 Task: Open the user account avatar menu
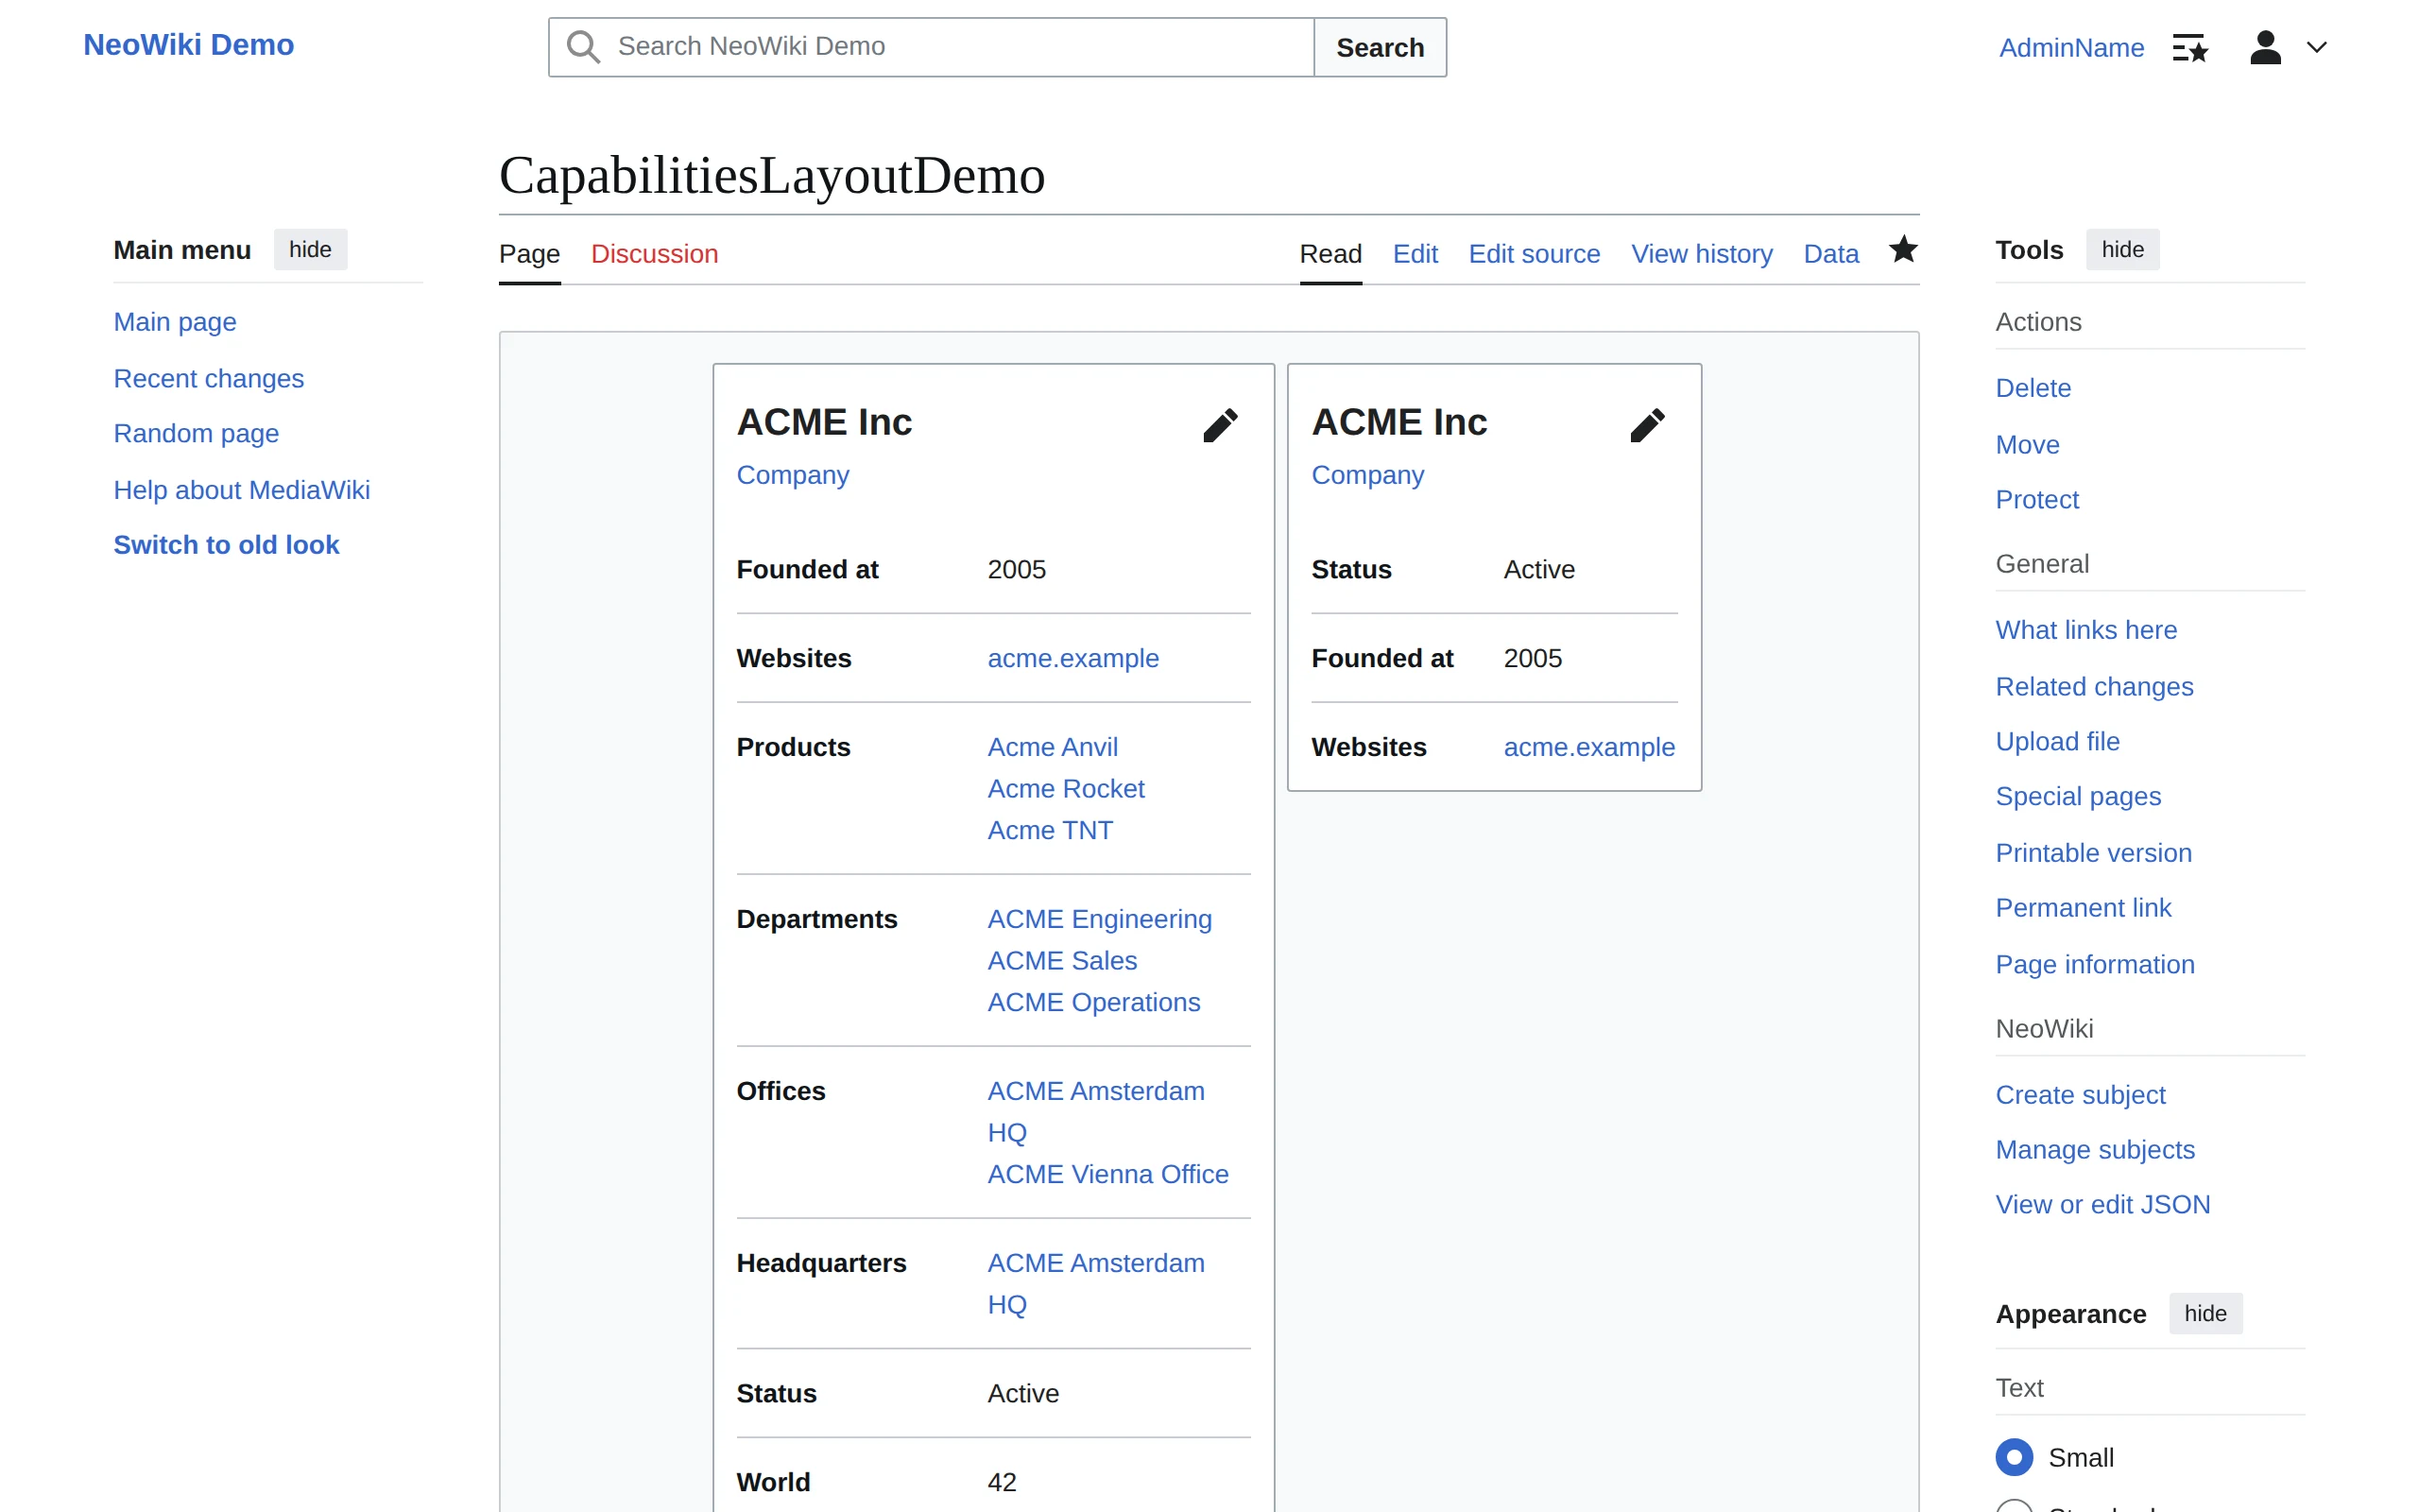click(2265, 47)
